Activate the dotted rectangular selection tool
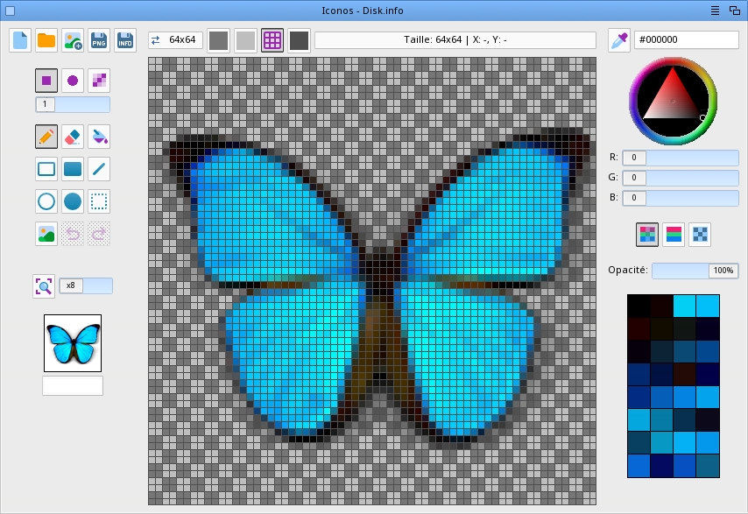 [x=99, y=201]
